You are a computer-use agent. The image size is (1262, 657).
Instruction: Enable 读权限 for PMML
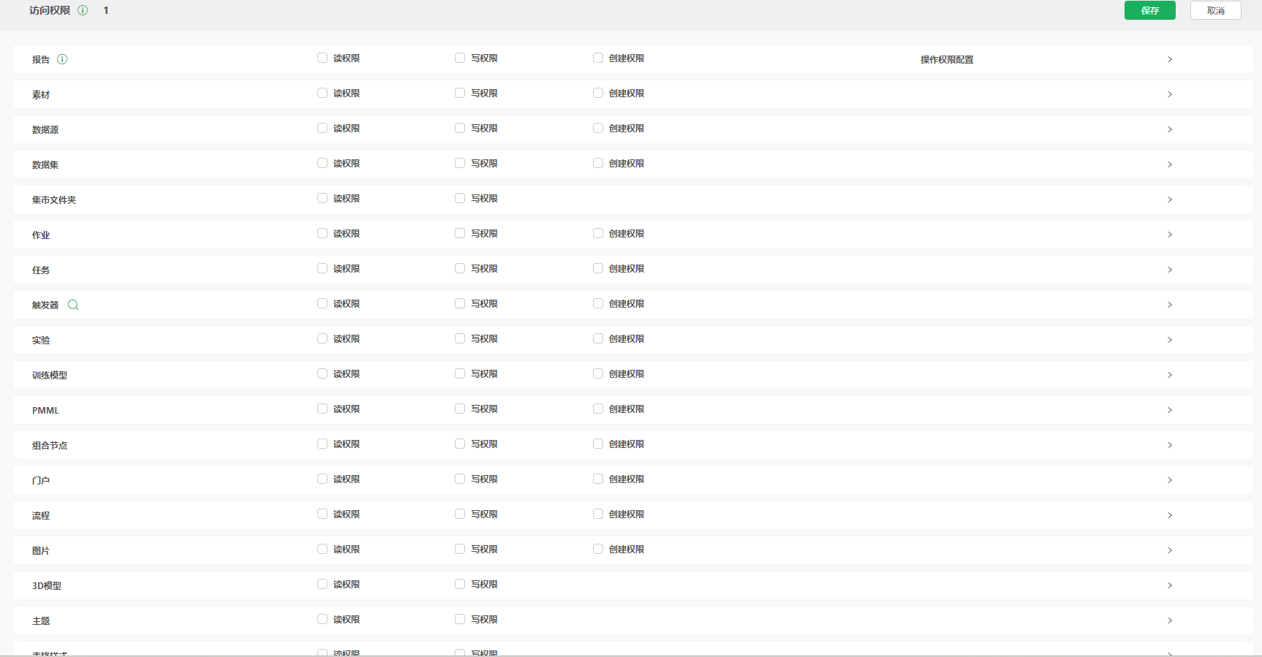click(x=322, y=409)
